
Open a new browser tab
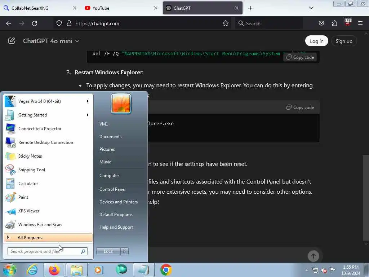point(250,8)
